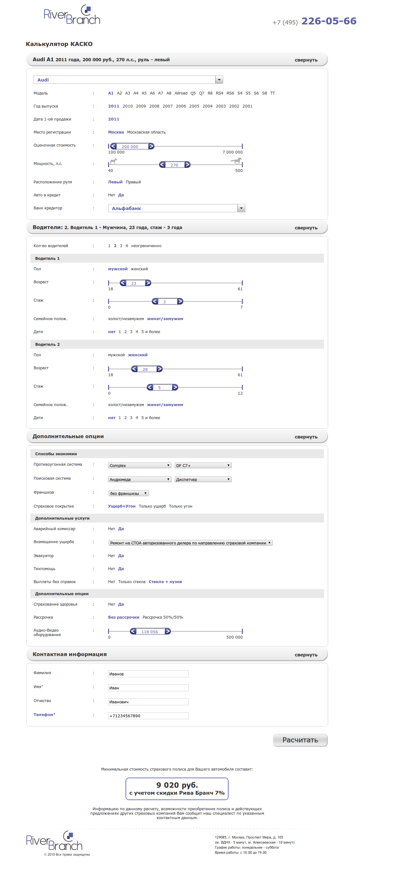Increase Driver 1 age with the right arrow
Screen dimensions: 401x881
pos(148,283)
